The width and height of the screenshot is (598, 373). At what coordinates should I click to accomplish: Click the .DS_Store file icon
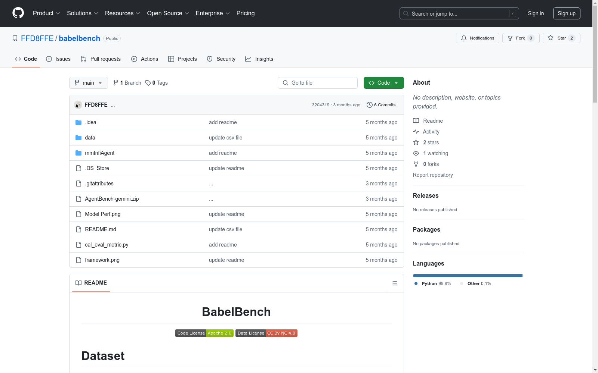[78, 168]
